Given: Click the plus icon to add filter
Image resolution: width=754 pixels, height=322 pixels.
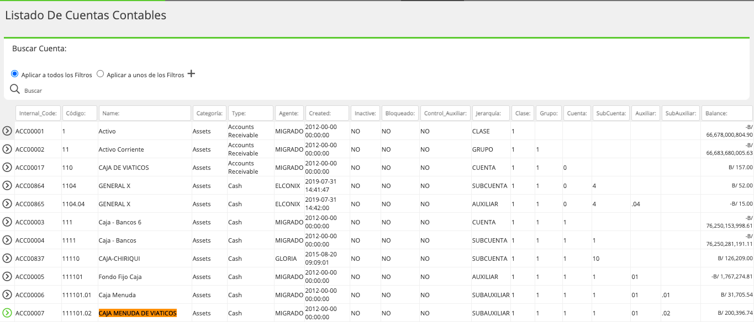Looking at the screenshot, I should click(x=191, y=74).
